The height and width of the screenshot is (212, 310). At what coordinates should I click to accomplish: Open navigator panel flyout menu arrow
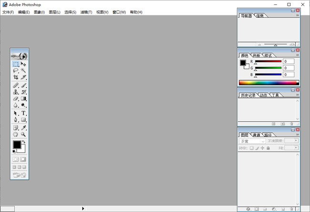298,15
